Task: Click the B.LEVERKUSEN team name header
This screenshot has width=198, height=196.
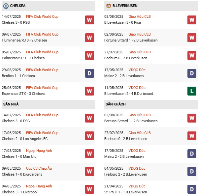Action: [x=125, y=6]
